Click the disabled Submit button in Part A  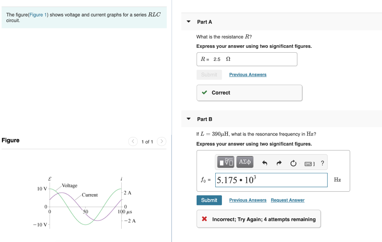tap(209, 75)
